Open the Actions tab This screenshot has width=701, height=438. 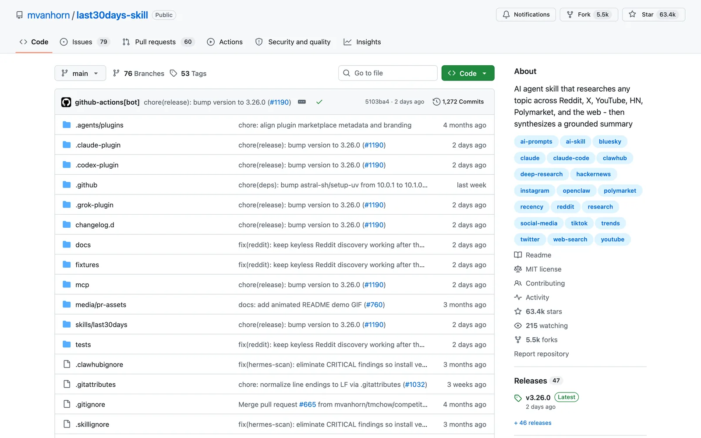225,42
